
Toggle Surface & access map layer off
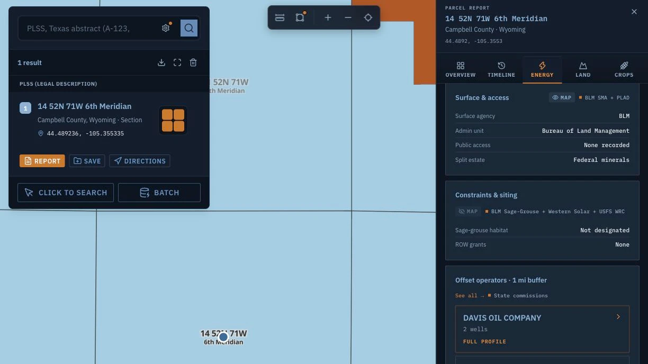562,97
